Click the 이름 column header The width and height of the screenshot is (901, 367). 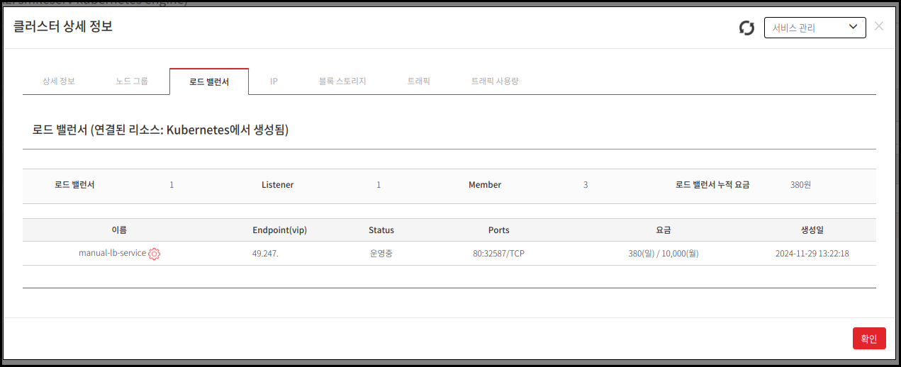(119, 230)
